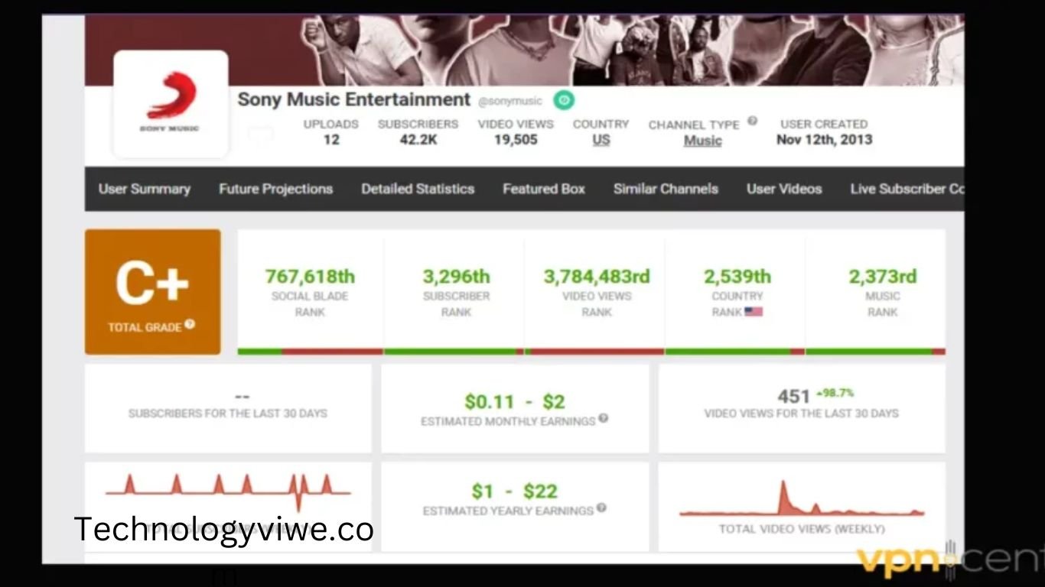The image size is (1045, 587).
Task: Click the $1 - $22 yearly earnings value
Action: pos(514,491)
